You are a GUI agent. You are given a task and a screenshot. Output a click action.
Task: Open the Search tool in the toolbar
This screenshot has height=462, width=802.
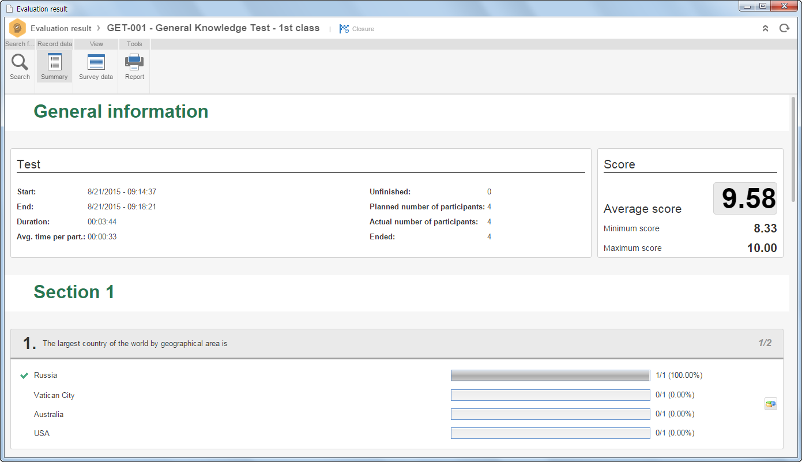[20, 67]
